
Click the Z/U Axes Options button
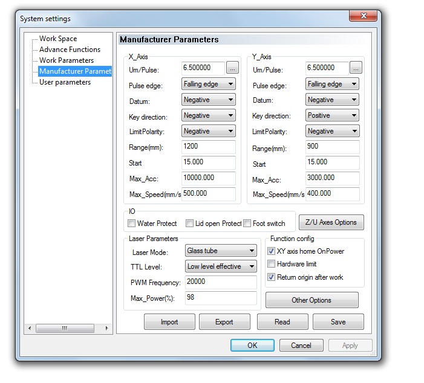click(x=331, y=222)
